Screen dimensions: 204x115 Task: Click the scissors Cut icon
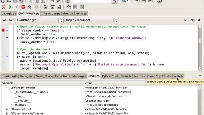click(x=31, y=1)
